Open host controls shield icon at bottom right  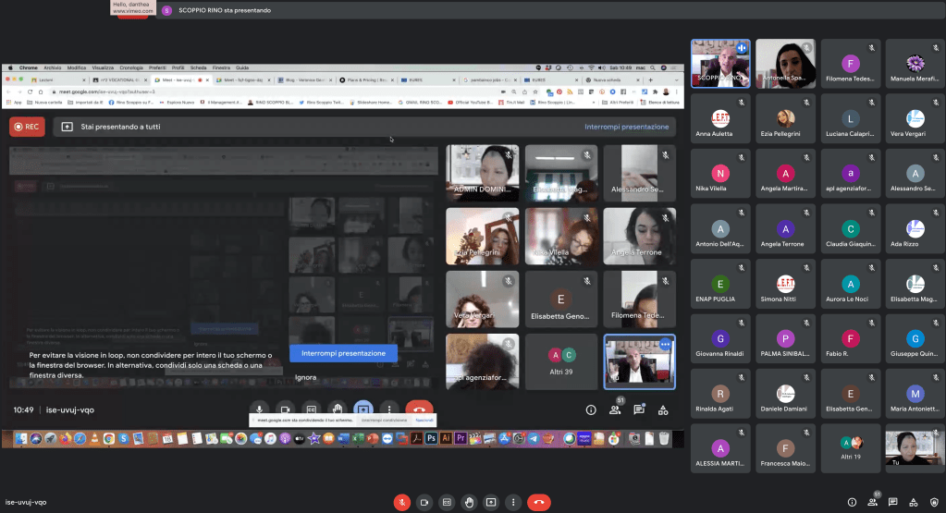(x=934, y=502)
